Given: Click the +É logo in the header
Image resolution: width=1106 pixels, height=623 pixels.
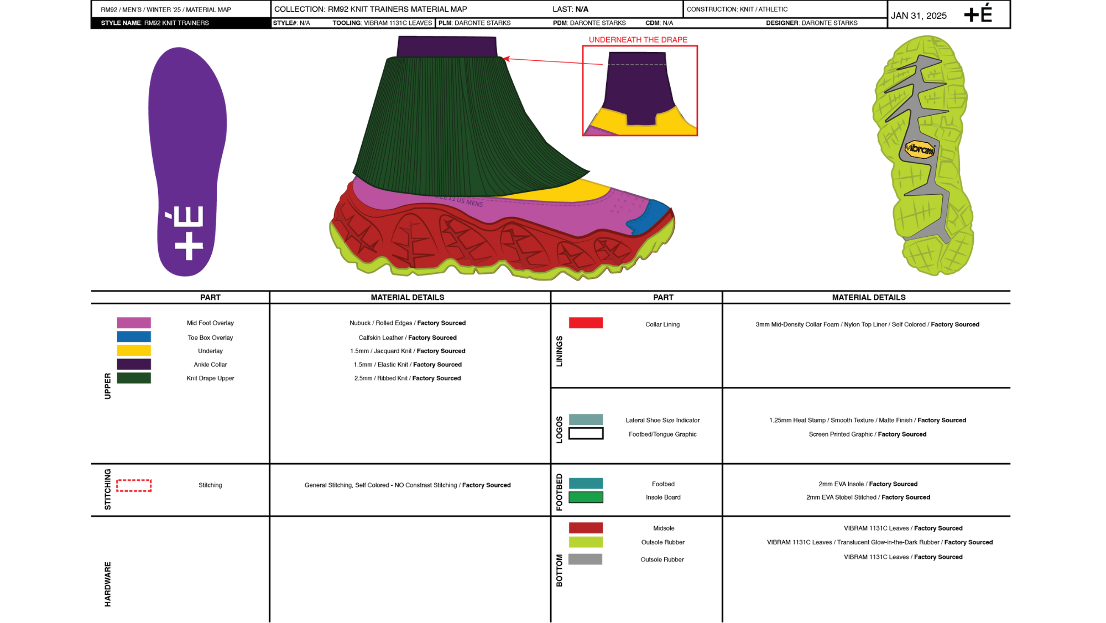Looking at the screenshot, I should [978, 14].
